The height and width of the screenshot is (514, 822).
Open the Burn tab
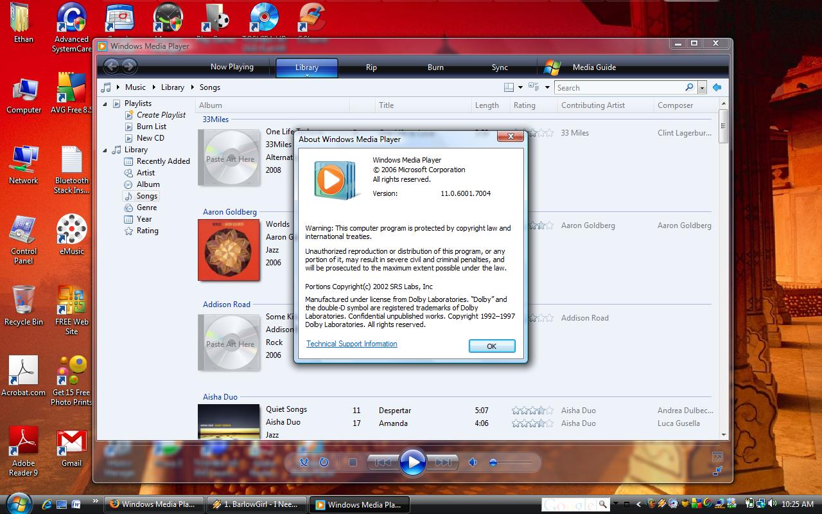click(x=435, y=67)
